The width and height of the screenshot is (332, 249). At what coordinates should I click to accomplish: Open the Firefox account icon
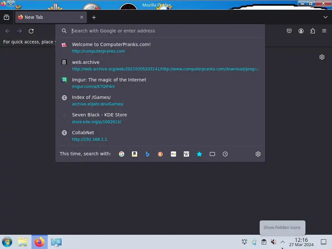coord(301,31)
